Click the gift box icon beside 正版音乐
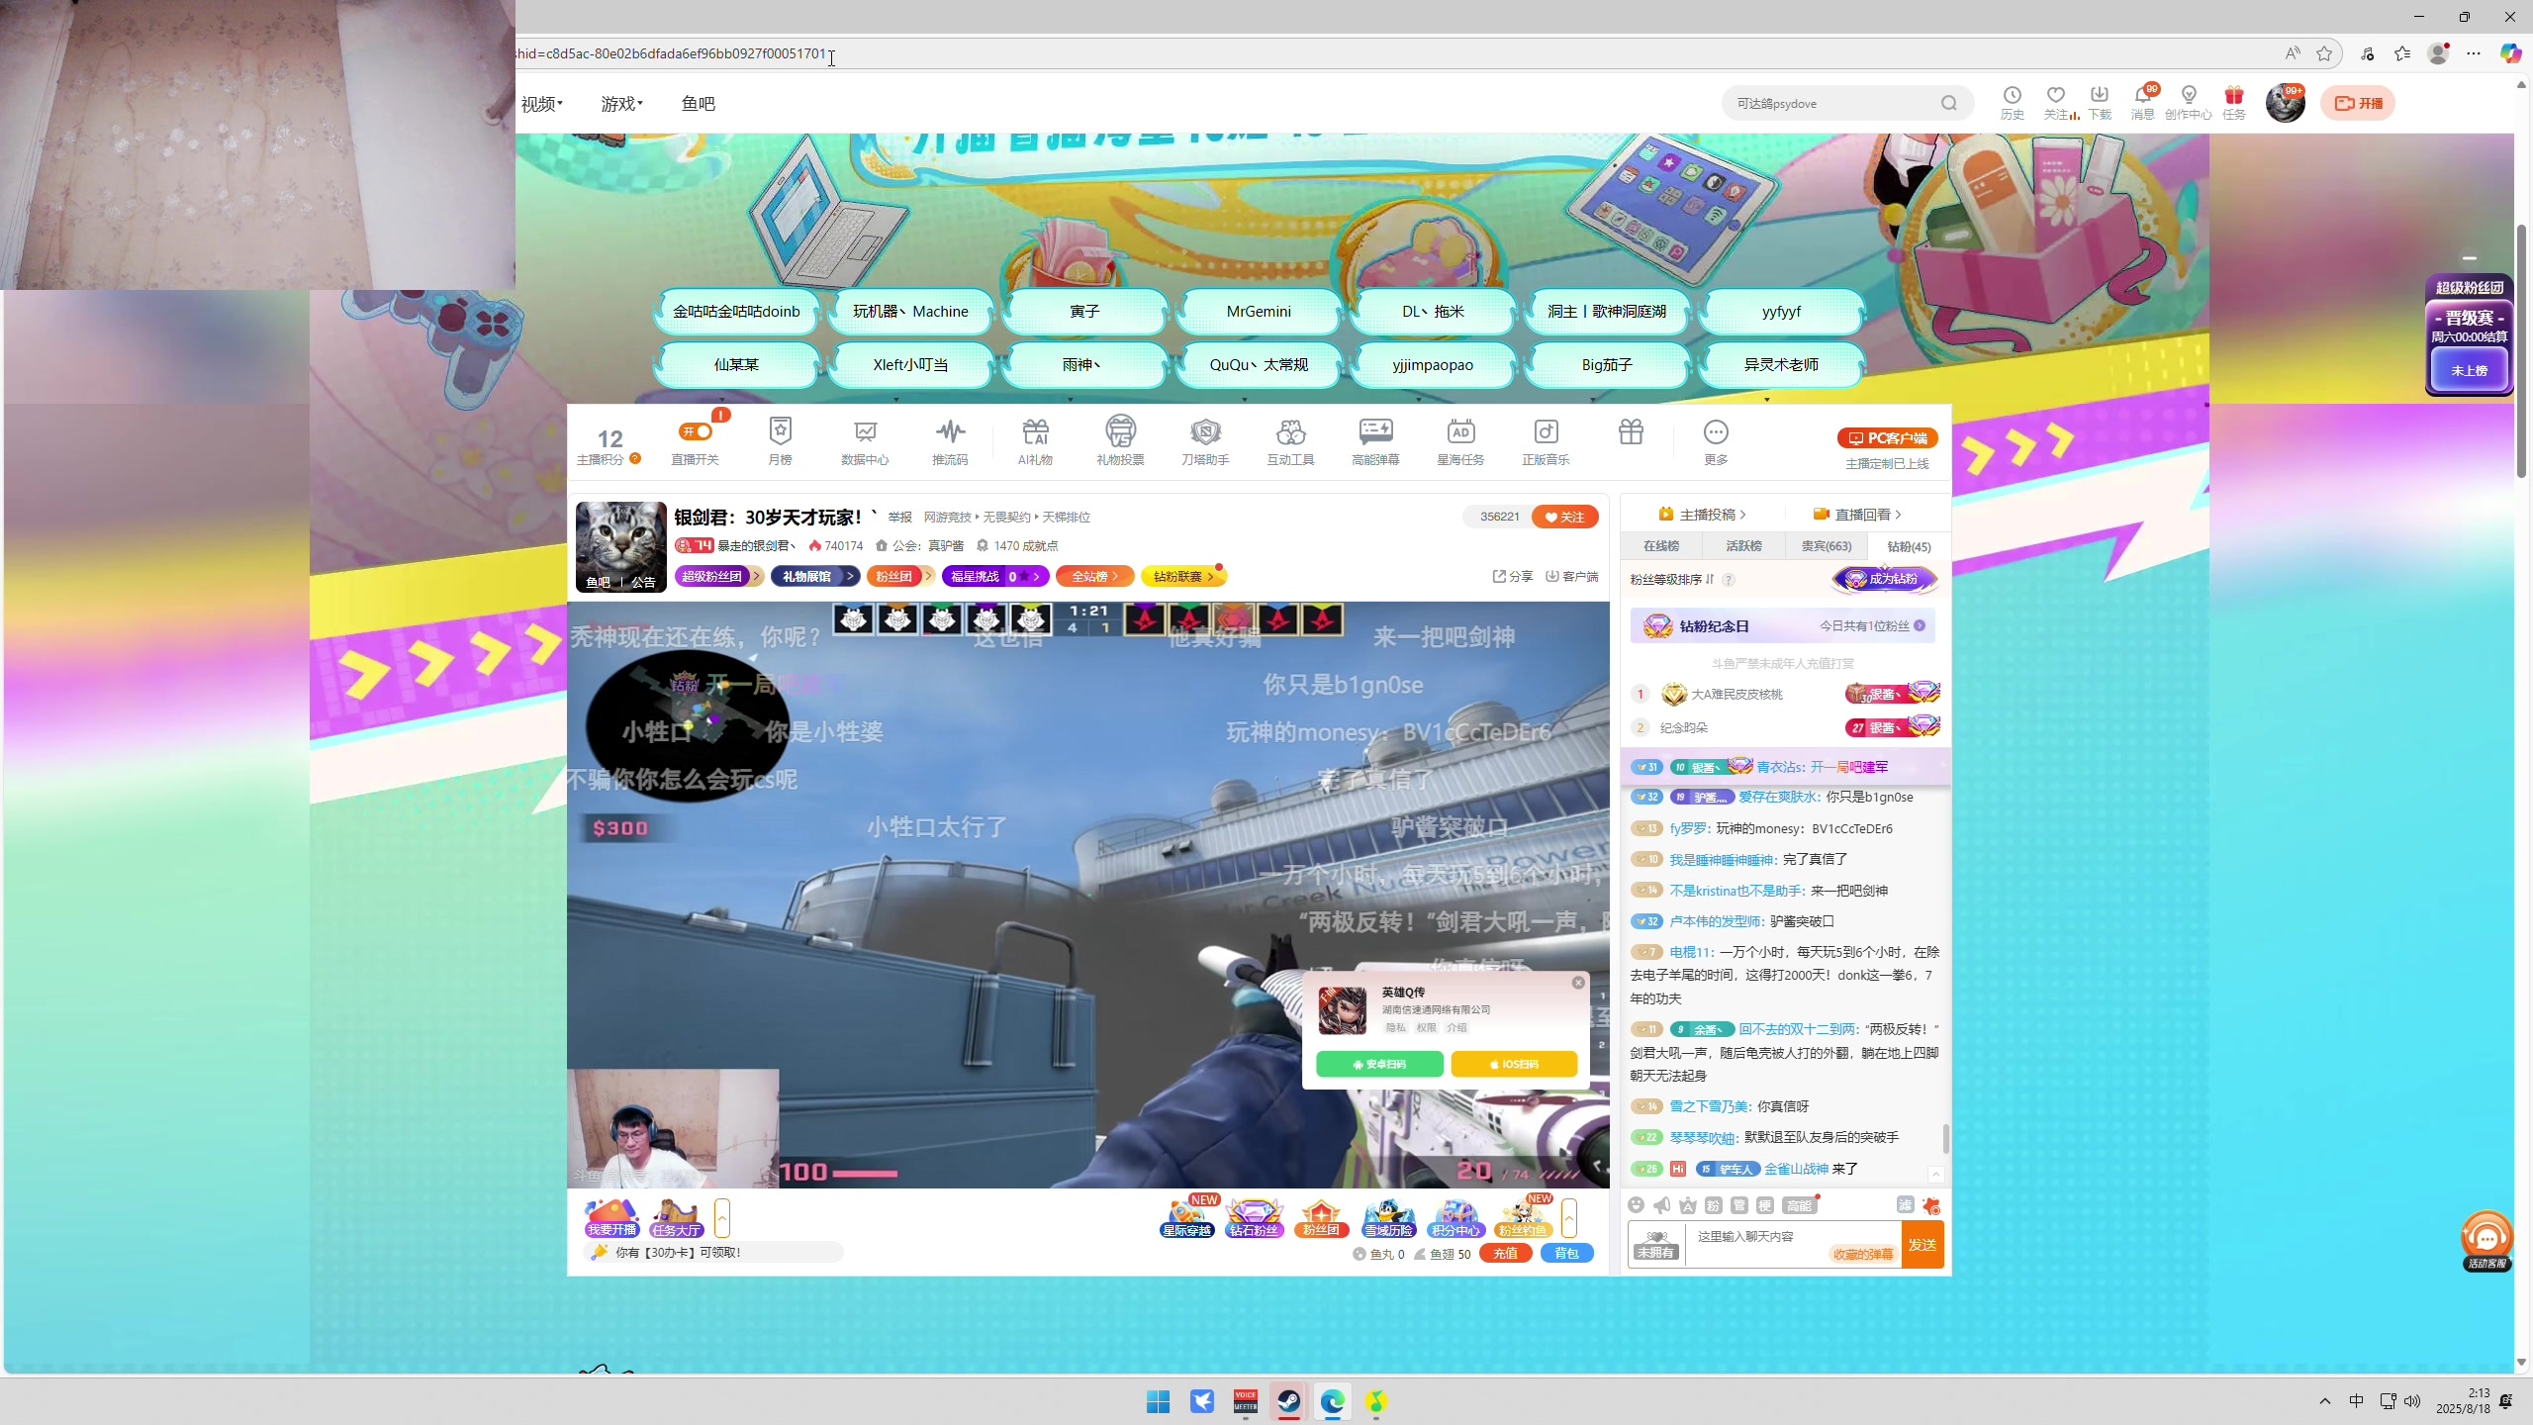This screenshot has height=1425, width=2533. pyautogui.click(x=1631, y=432)
